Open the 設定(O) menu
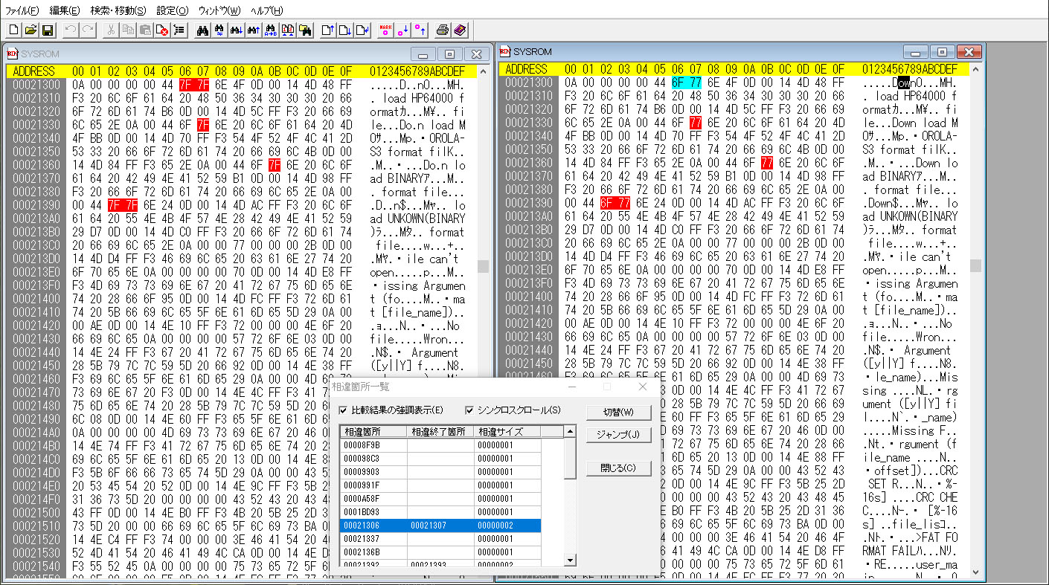The image size is (1049, 585). pyautogui.click(x=173, y=10)
